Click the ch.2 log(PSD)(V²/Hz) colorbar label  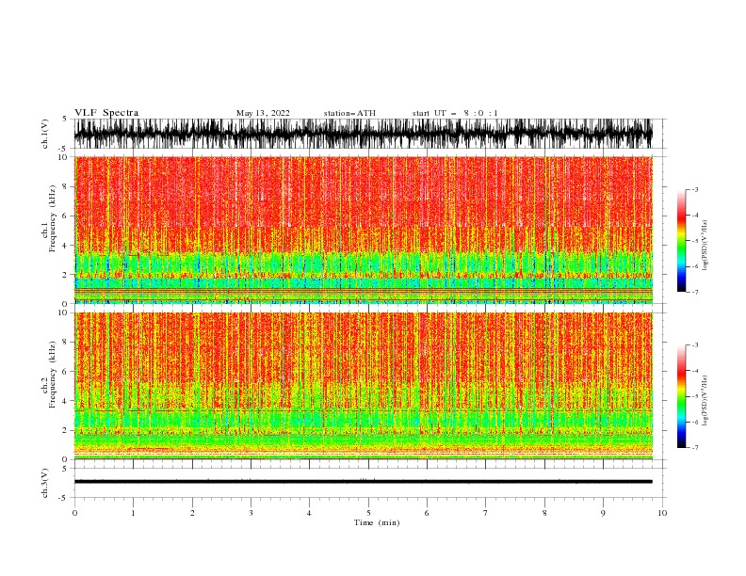tap(705, 401)
